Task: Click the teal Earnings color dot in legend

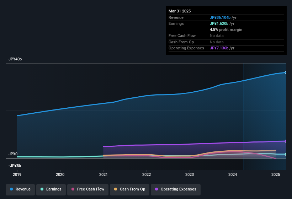Action: point(42,189)
